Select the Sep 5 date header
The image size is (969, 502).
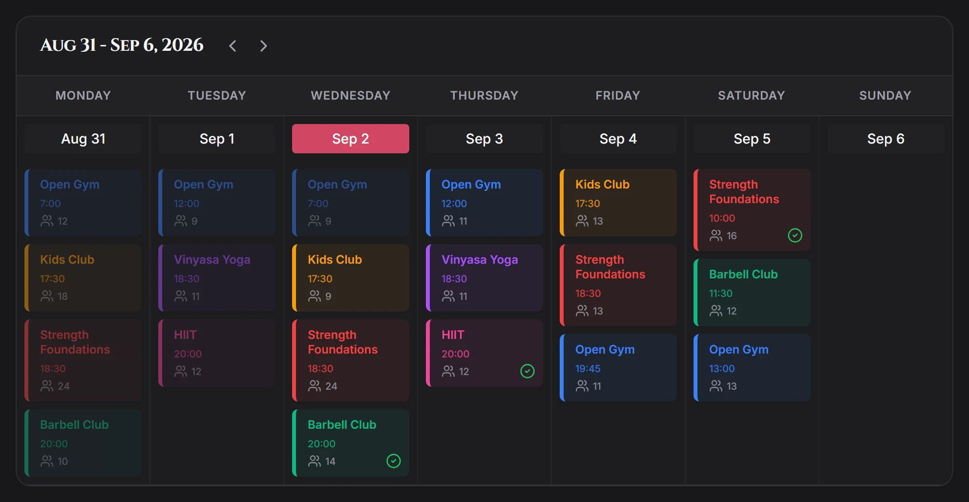pos(752,139)
